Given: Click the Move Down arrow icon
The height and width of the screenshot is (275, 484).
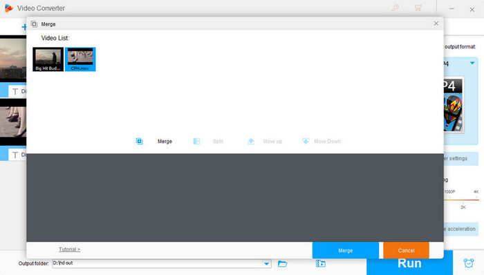Looking at the screenshot, I should click(306, 141).
